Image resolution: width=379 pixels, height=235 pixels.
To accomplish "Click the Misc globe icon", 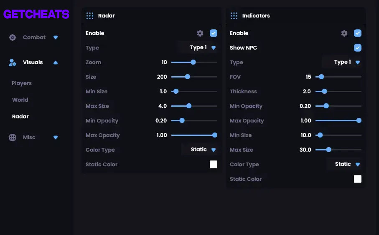I will point(13,137).
